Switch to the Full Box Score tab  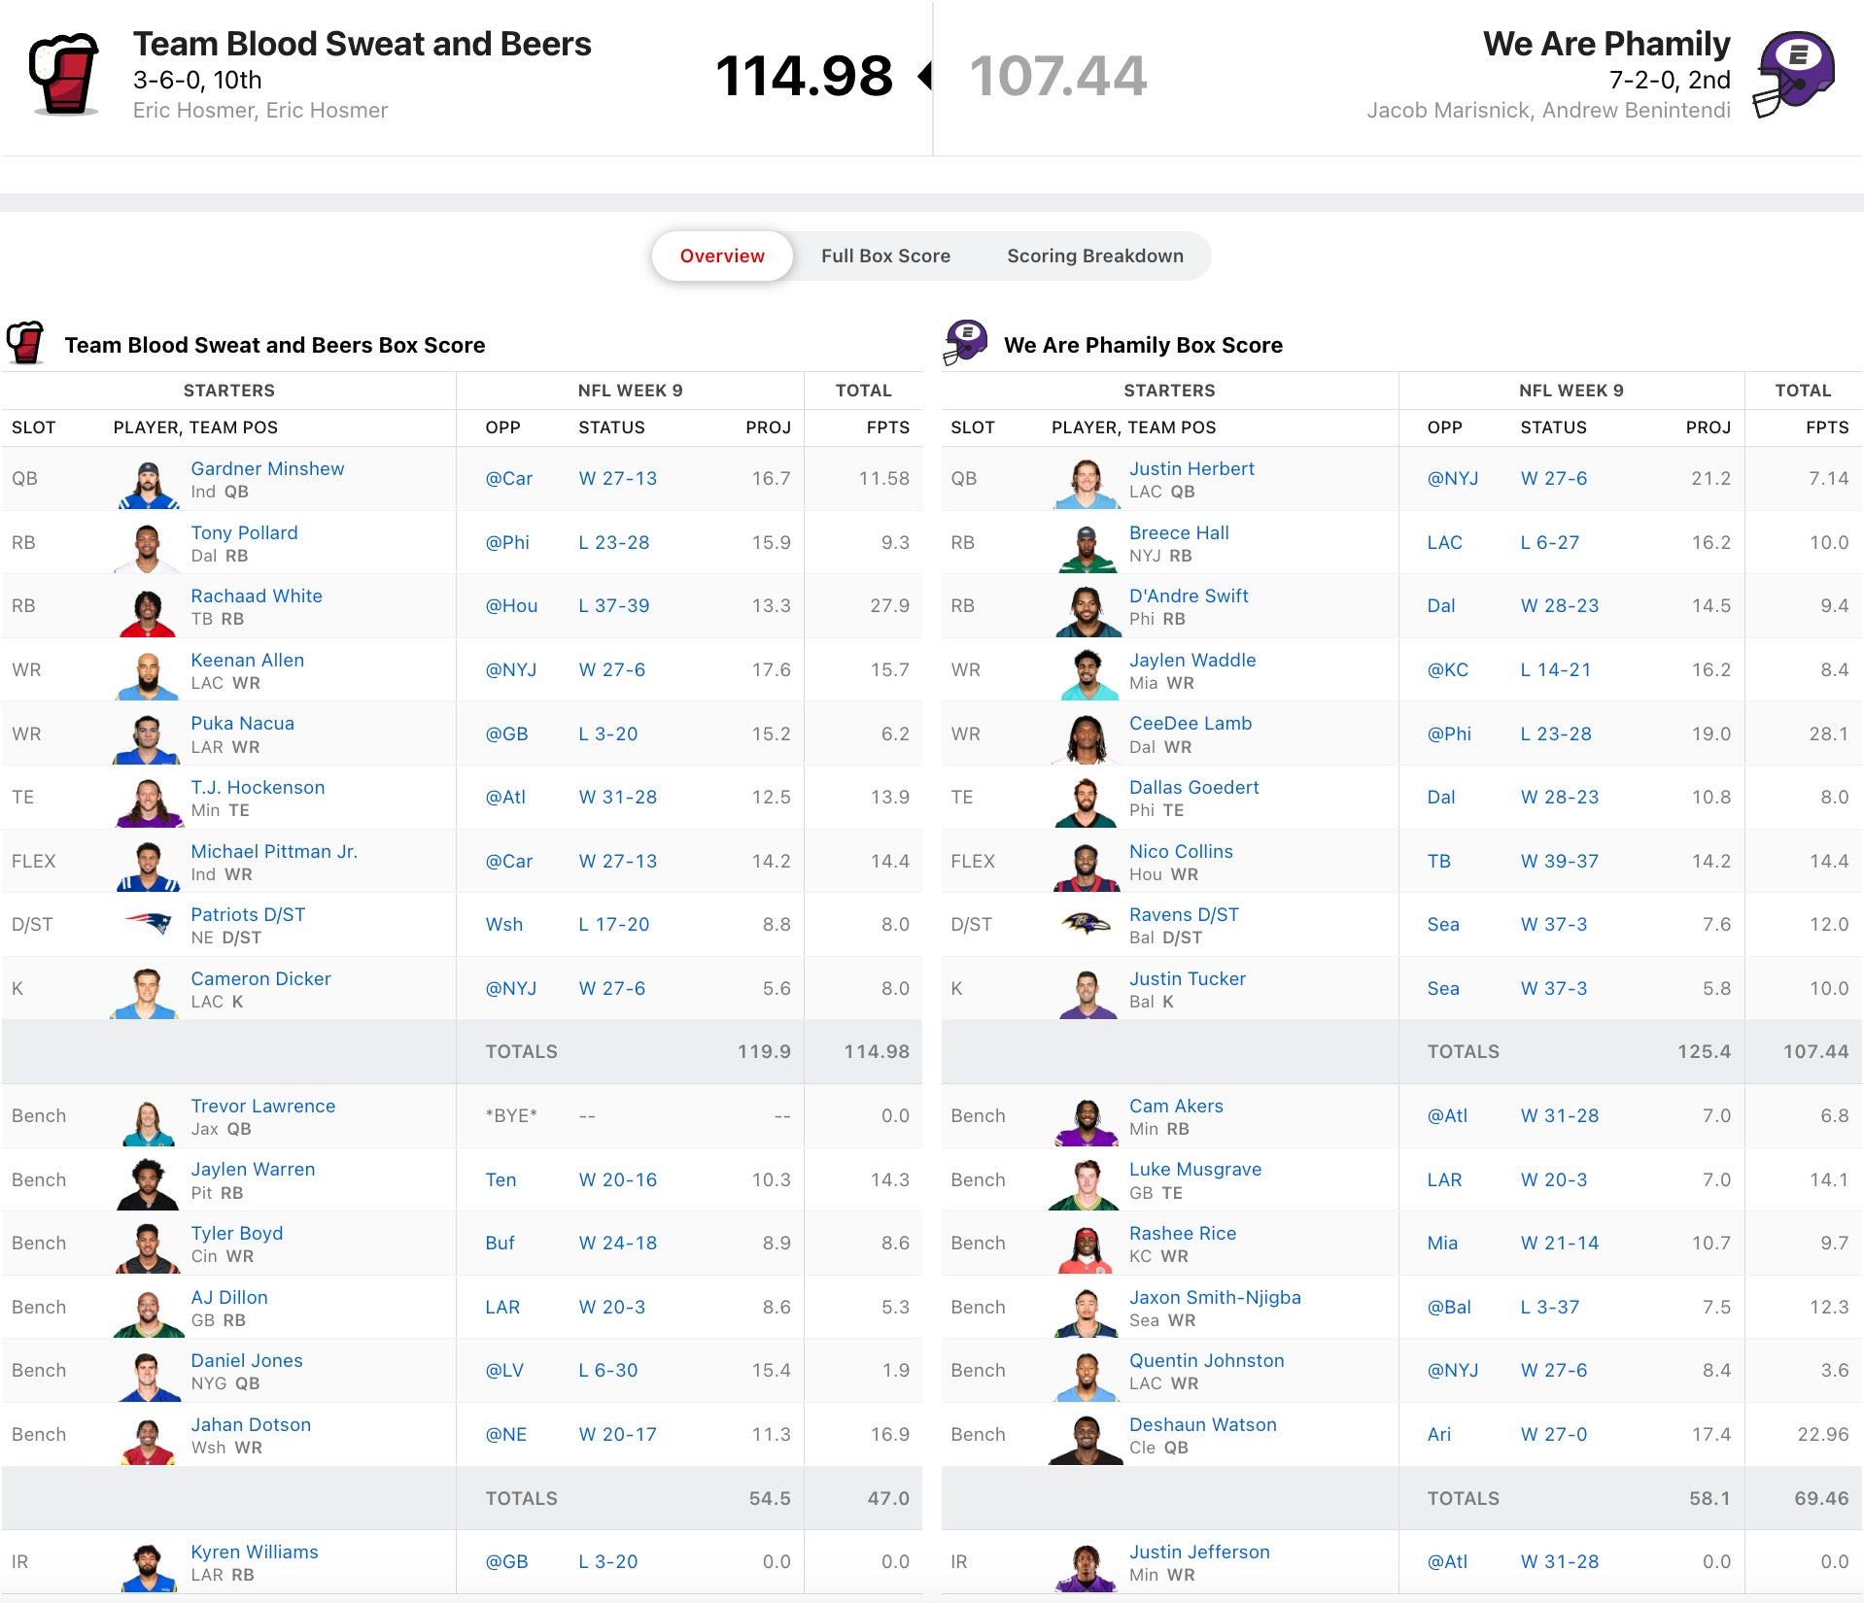pyautogui.click(x=884, y=256)
